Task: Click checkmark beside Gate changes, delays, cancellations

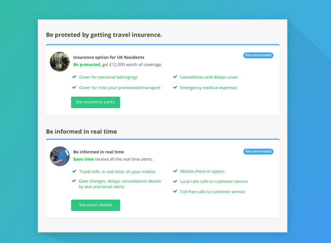Action: coord(74,181)
